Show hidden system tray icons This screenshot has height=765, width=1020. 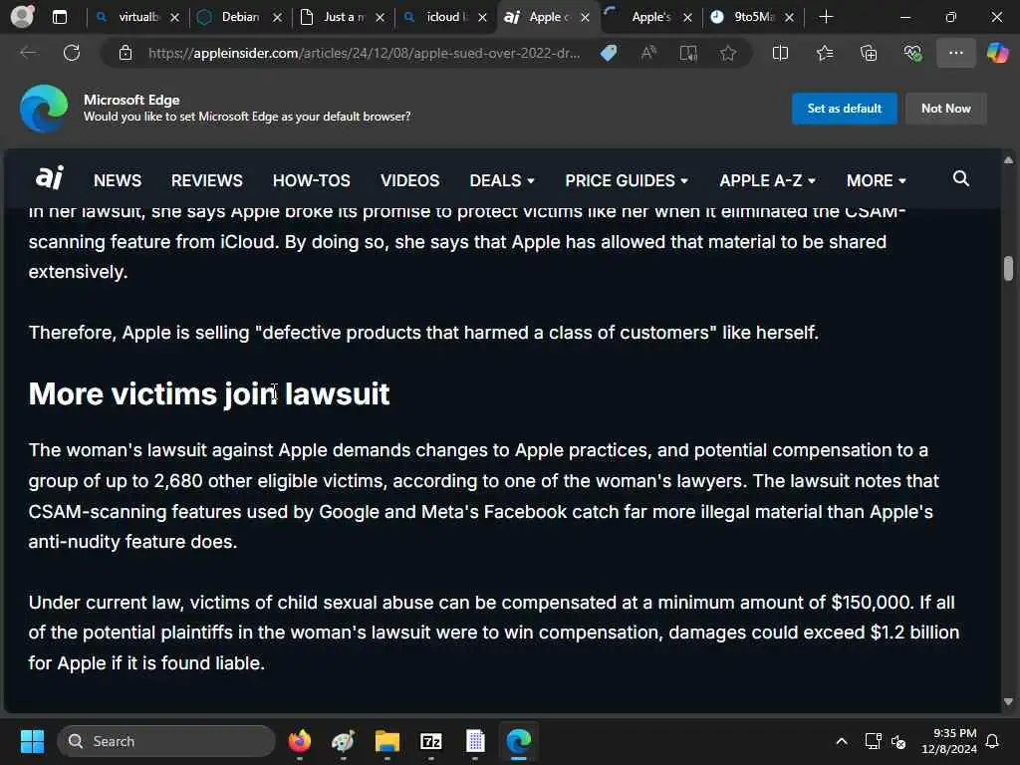pyautogui.click(x=841, y=741)
